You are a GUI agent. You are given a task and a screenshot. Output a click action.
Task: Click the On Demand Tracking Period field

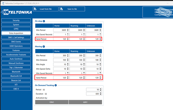click(x=93, y=89)
